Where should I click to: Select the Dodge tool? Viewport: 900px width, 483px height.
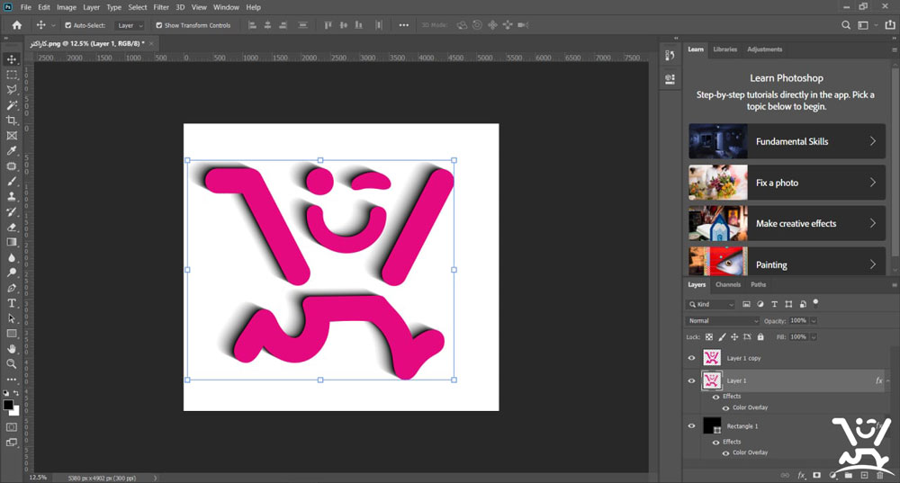tap(12, 273)
